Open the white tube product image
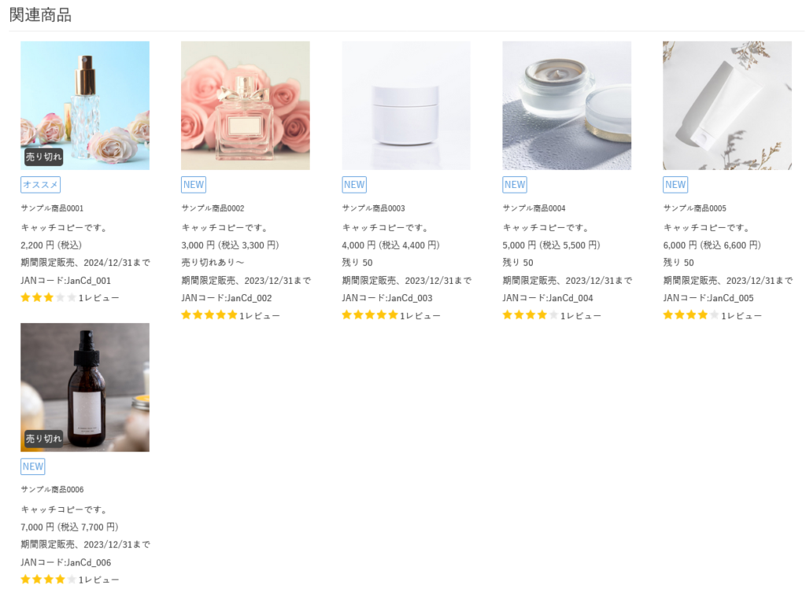The image size is (806, 596). click(x=727, y=105)
